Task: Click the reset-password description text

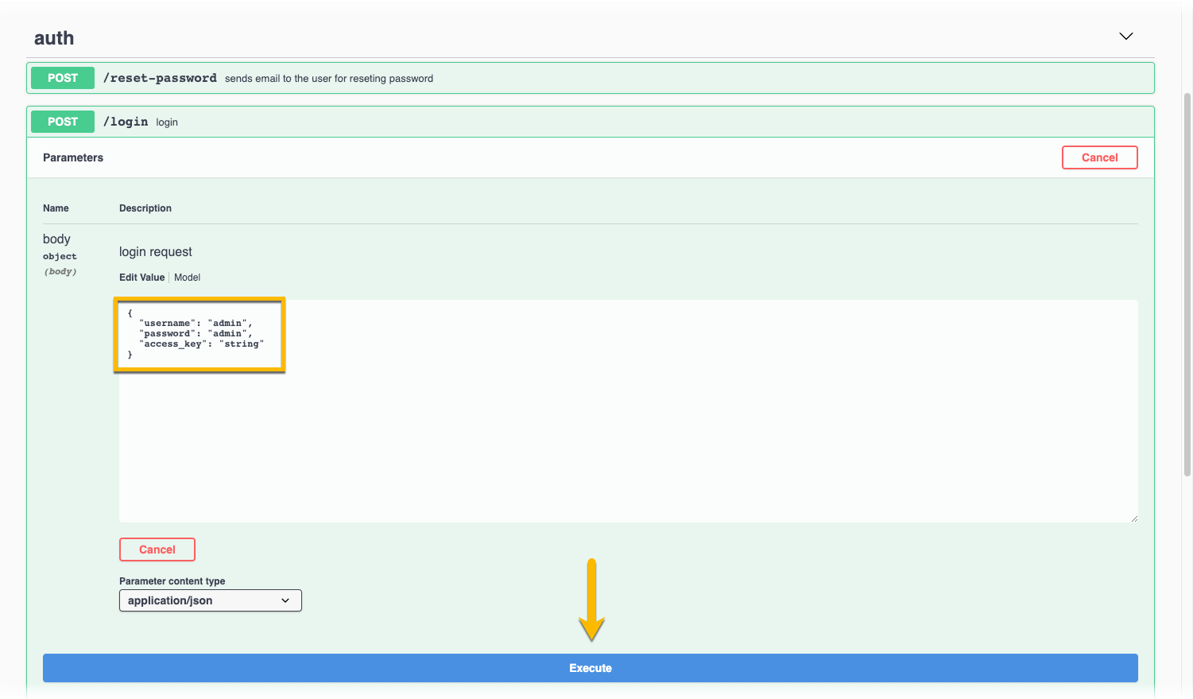Action: 328,79
